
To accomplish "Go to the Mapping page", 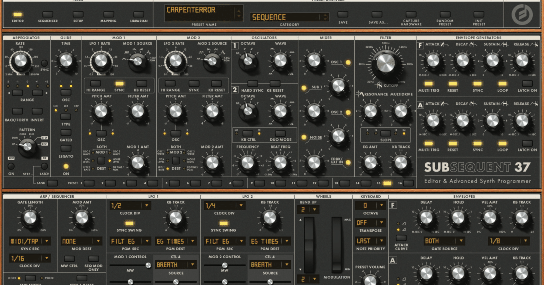I will click(108, 14).
